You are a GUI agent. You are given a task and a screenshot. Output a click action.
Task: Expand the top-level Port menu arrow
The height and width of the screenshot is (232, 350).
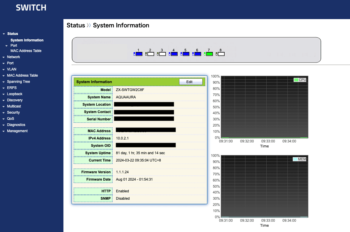click(4, 63)
